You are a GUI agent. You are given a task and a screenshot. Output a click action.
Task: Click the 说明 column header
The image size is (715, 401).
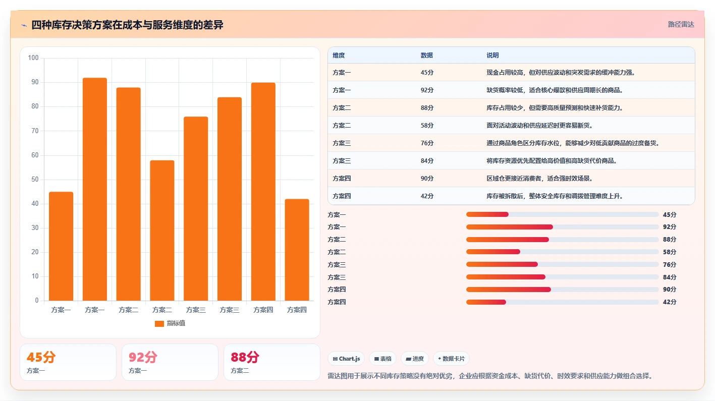point(492,55)
